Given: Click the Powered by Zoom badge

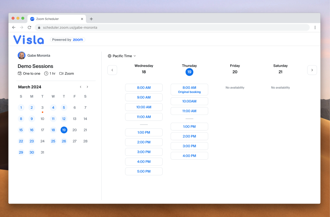Looking at the screenshot, I should pos(68,40).
